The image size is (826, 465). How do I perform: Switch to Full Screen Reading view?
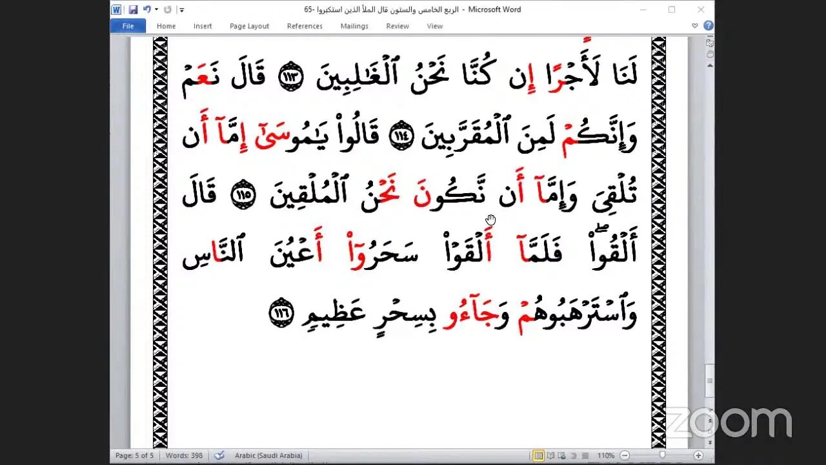coord(551,455)
